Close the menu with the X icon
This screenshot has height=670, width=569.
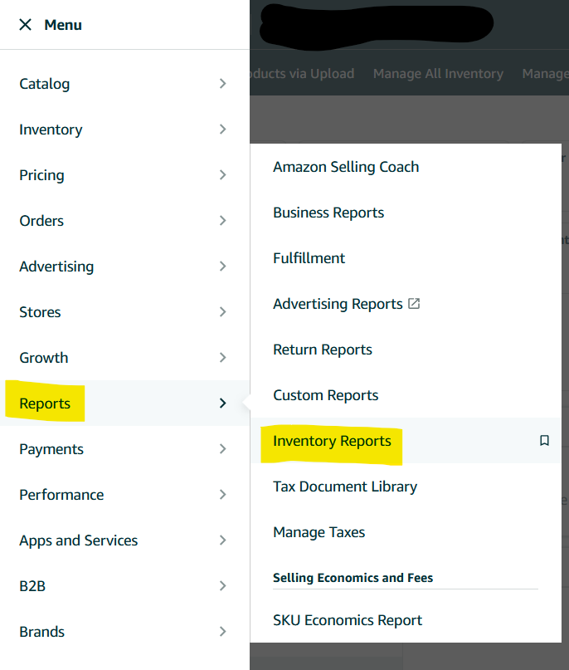[x=25, y=25]
